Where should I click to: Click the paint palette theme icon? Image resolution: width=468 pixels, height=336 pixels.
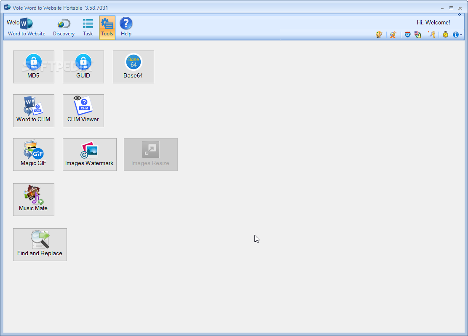[379, 35]
